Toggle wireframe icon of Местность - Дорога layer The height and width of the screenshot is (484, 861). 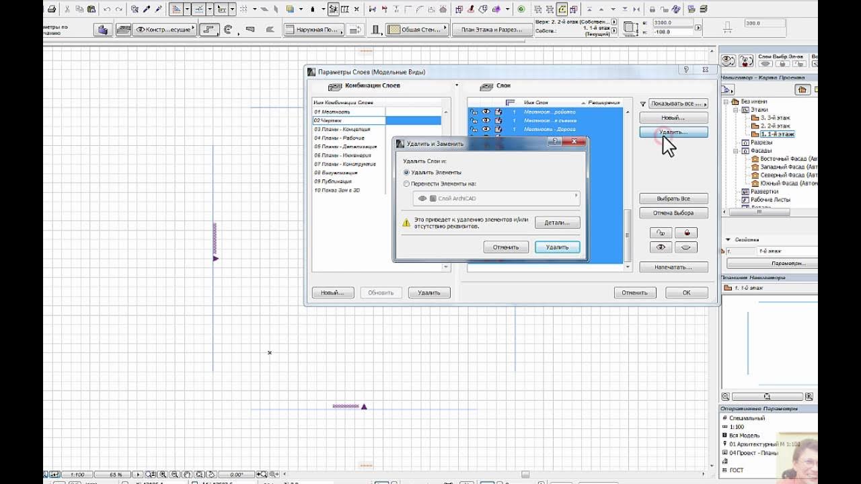(x=498, y=129)
